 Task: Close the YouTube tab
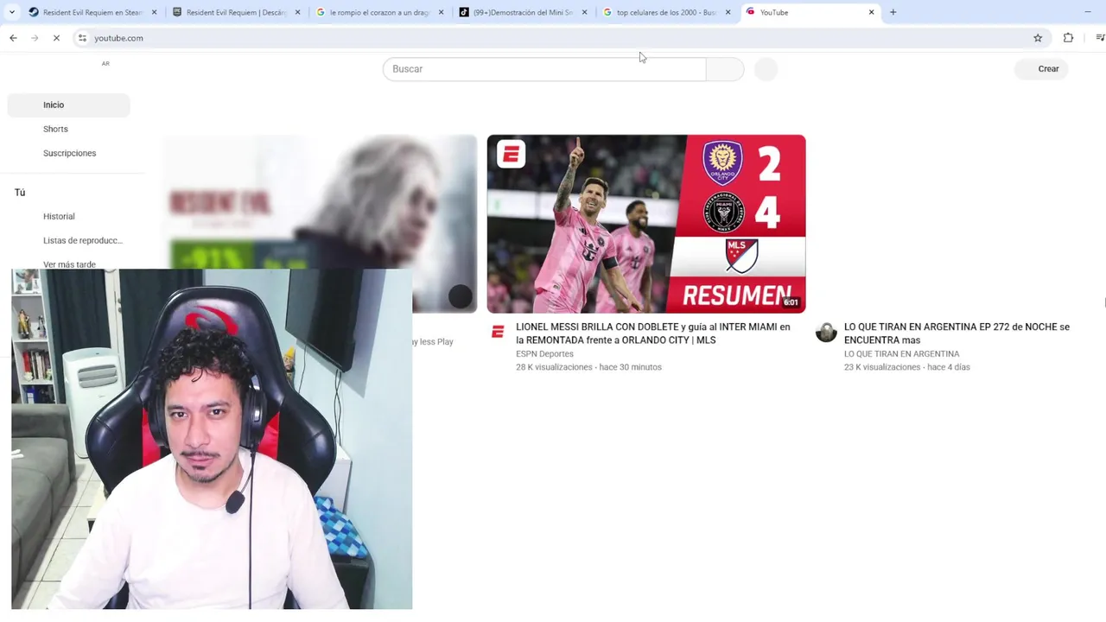[871, 12]
